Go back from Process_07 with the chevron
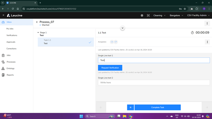This screenshot has width=212, height=119. [x=37, y=22]
